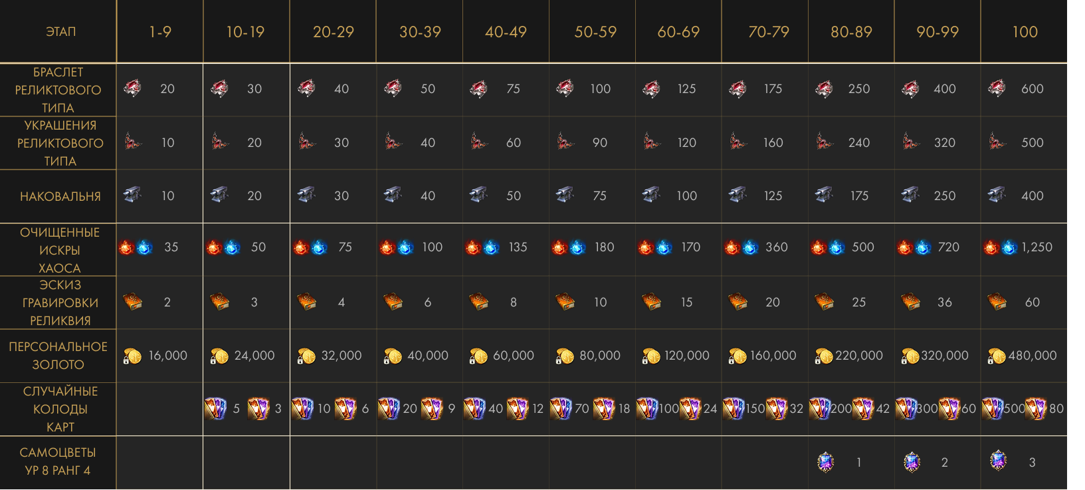Click the relic bracelet icon in column 1-9

132,88
